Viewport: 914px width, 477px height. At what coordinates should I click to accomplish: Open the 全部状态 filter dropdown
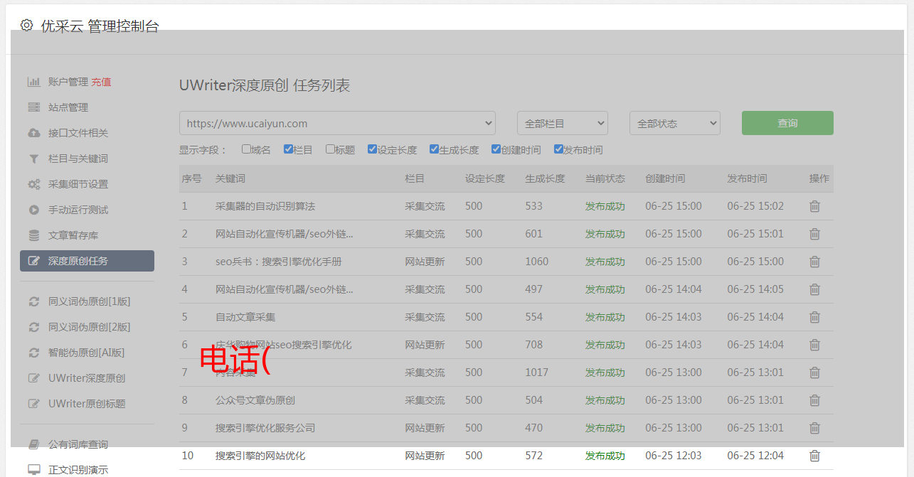click(674, 123)
